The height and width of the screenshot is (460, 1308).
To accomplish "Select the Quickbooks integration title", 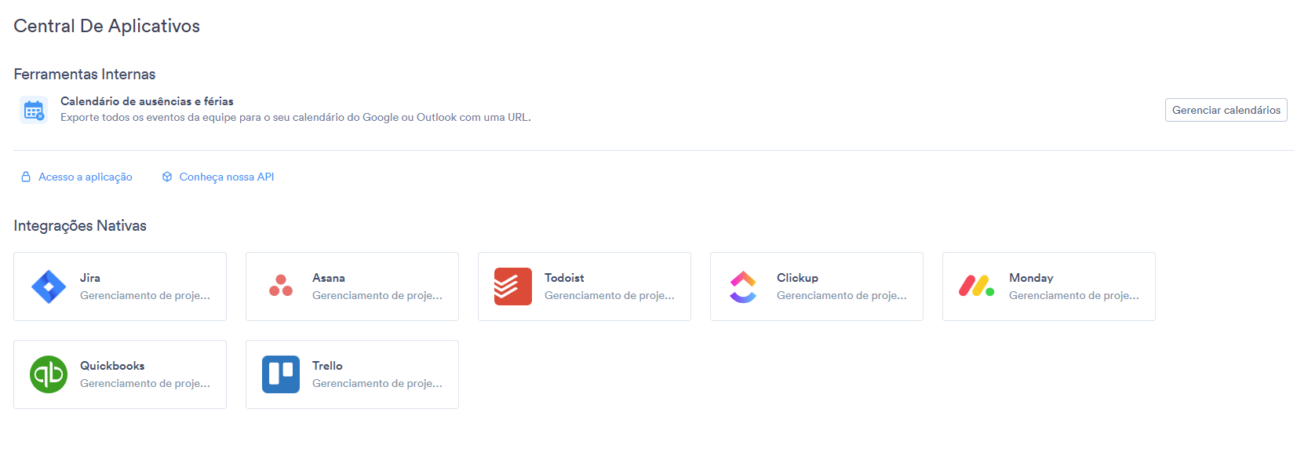I will [x=112, y=366].
